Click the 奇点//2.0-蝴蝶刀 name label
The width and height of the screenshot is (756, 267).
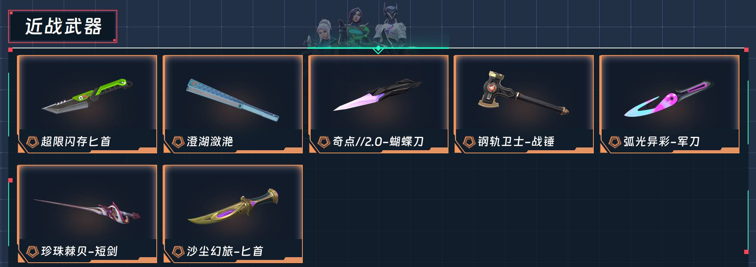pos(378,142)
